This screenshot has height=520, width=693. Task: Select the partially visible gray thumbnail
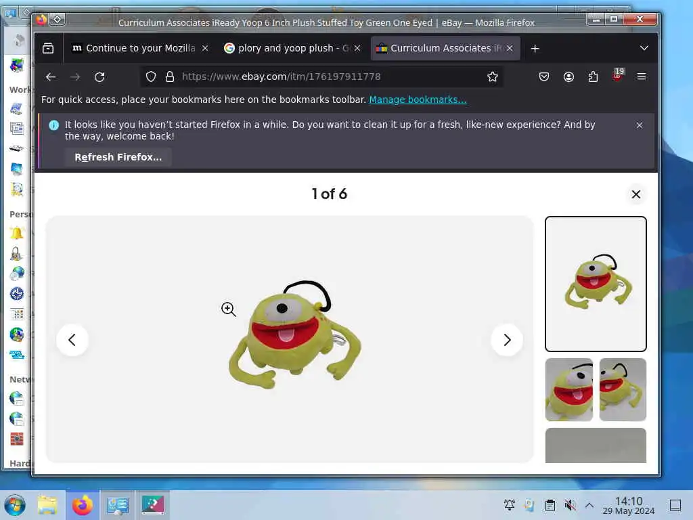click(596, 446)
